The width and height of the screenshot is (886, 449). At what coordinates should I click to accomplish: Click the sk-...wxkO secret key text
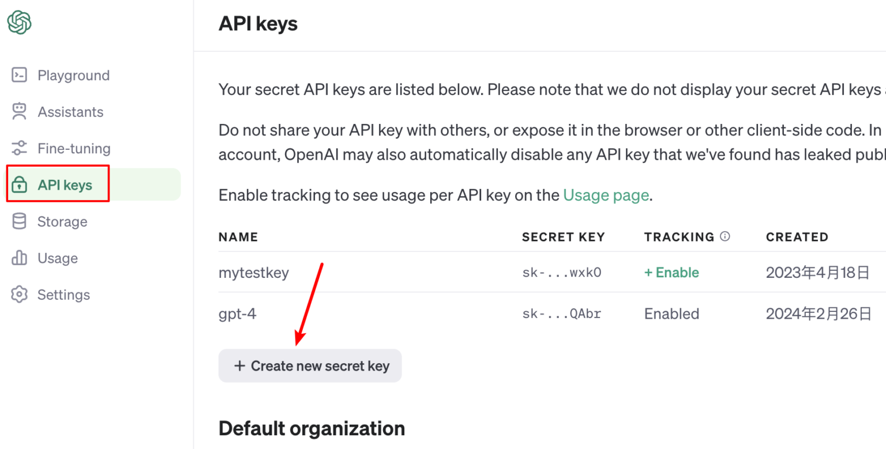tap(562, 273)
